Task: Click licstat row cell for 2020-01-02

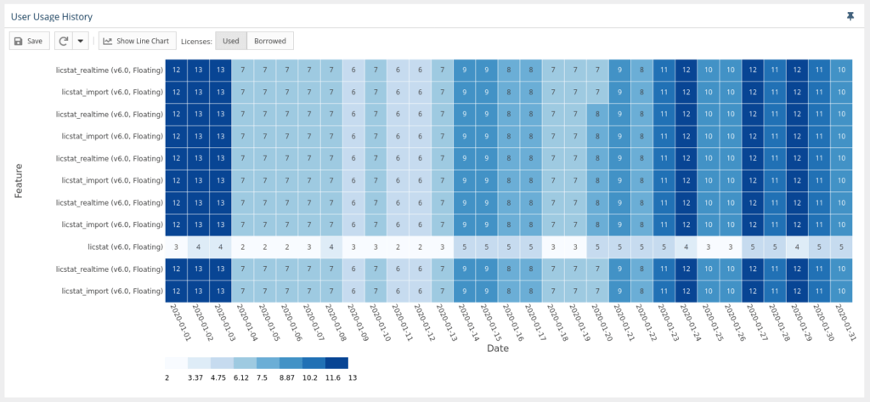Action: (198, 247)
